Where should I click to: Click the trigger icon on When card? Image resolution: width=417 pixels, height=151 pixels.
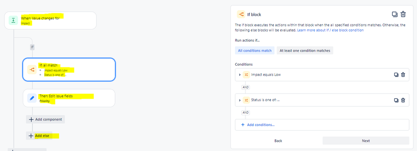pyautogui.click(x=13, y=20)
